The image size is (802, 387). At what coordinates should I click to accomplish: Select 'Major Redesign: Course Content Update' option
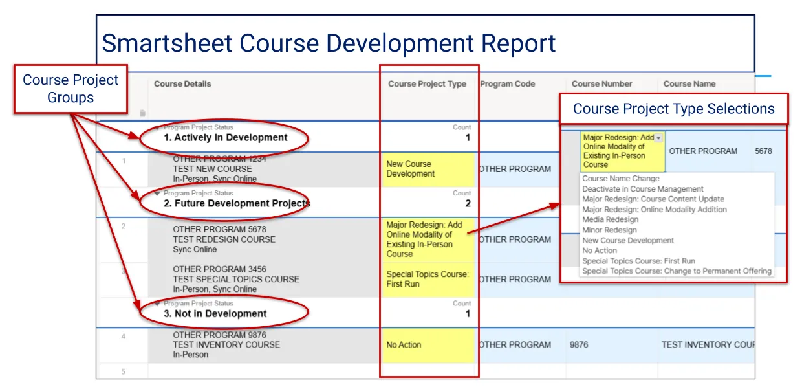pyautogui.click(x=653, y=199)
